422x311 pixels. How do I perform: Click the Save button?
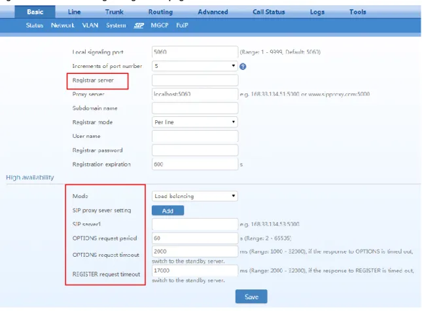tap(251, 297)
